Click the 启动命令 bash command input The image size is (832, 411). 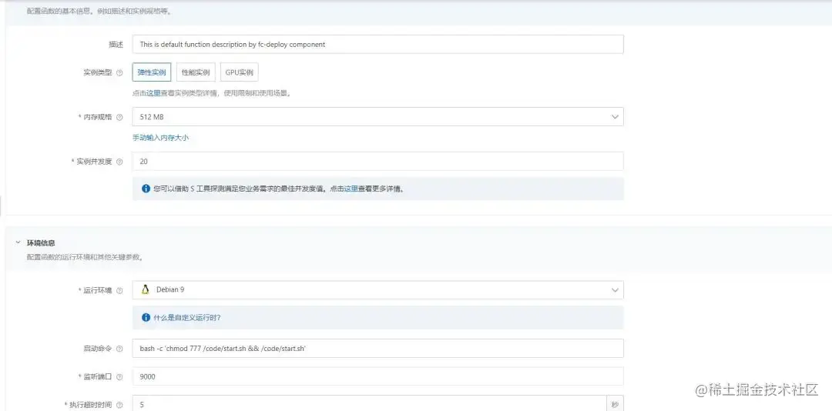[x=377, y=349]
